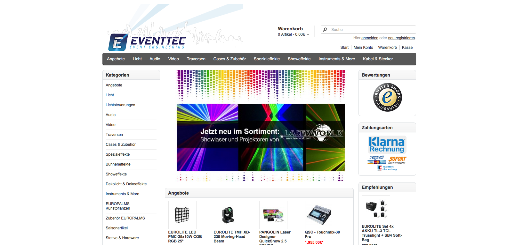Open Cases & Zubehör in navigation bar
Image resolution: width=523 pixels, height=245 pixels.
click(229, 59)
